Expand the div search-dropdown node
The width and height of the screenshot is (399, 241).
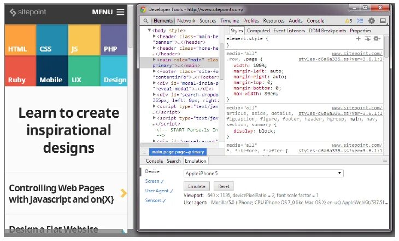154,95
